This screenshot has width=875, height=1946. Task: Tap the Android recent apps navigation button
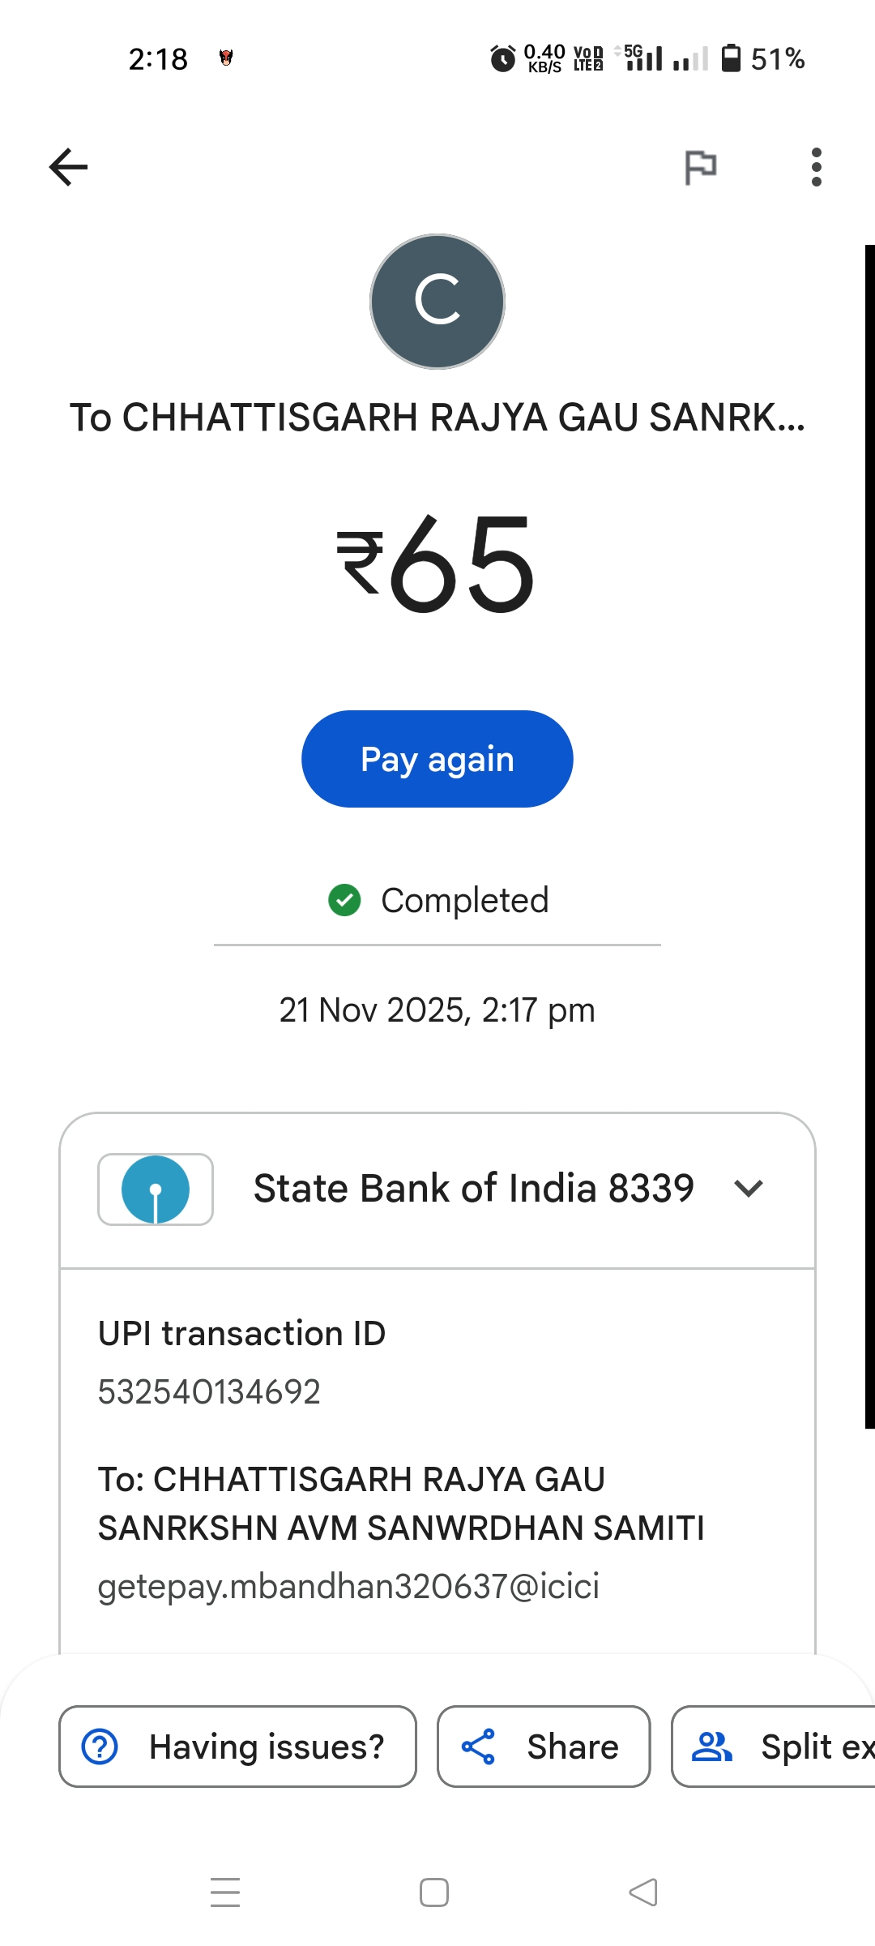click(x=225, y=1892)
